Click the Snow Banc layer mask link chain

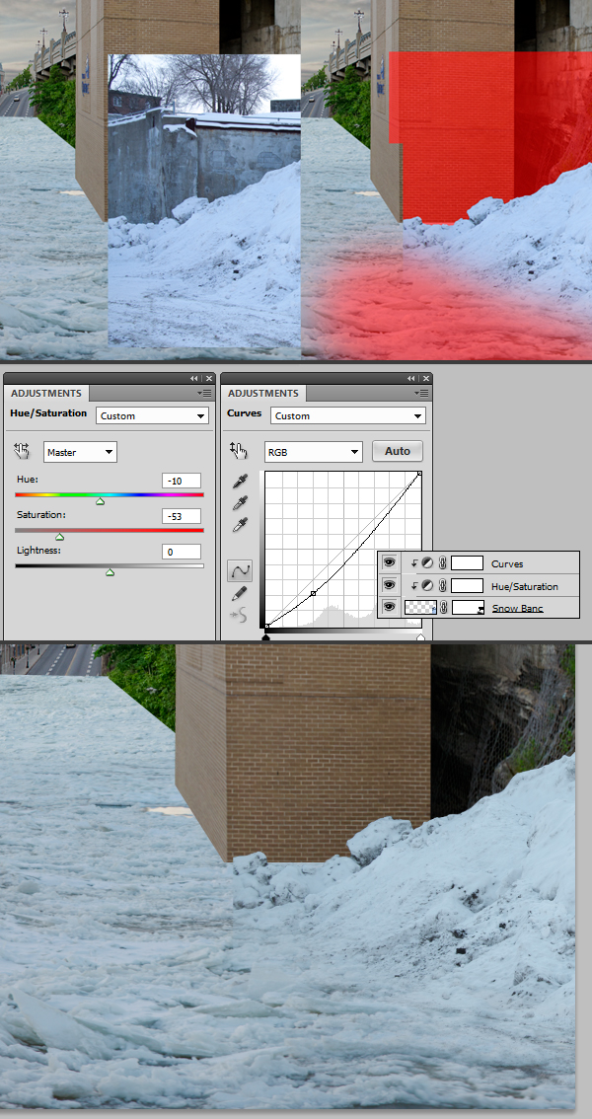[443, 608]
